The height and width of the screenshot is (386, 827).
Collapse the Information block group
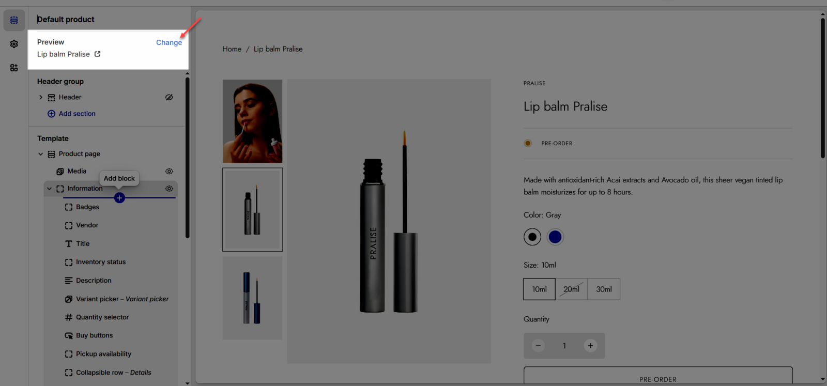click(50, 189)
